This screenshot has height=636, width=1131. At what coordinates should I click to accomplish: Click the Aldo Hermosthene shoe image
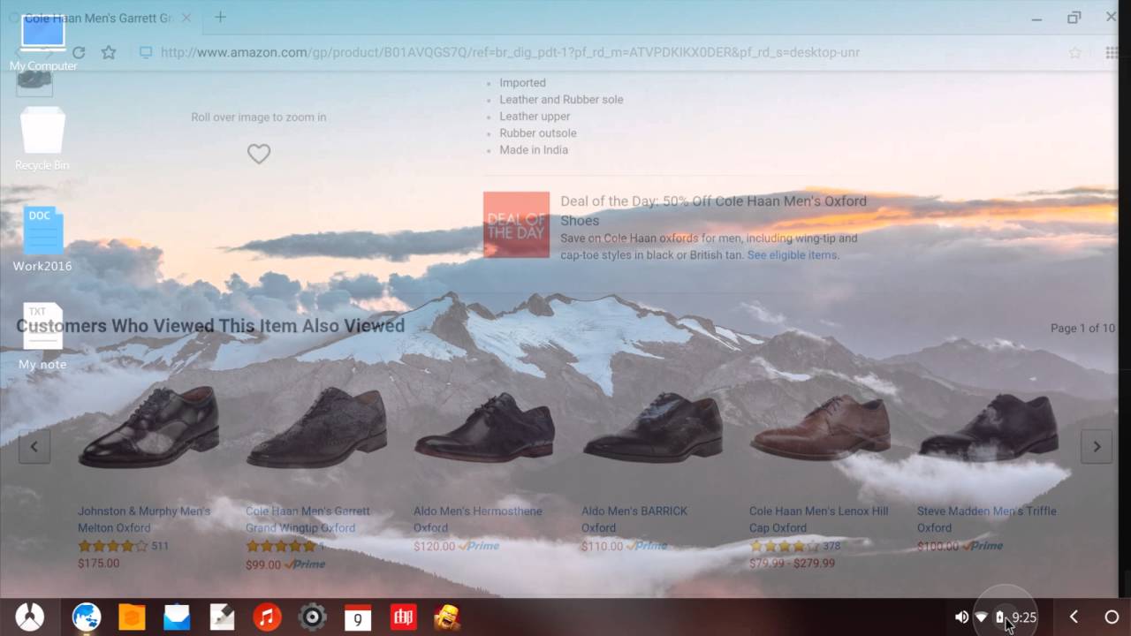(485, 428)
